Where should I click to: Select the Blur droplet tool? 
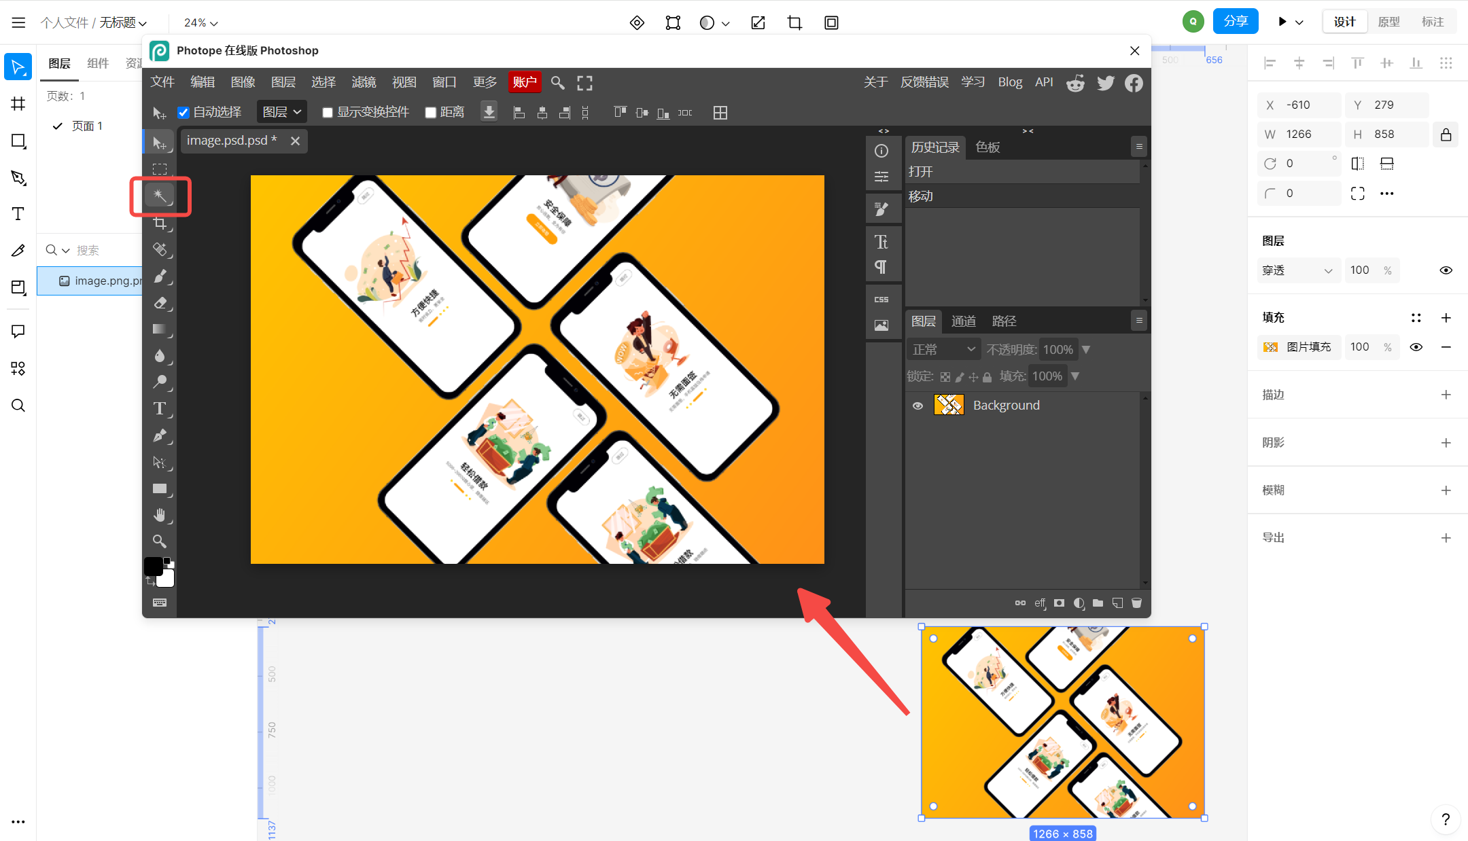click(x=160, y=356)
